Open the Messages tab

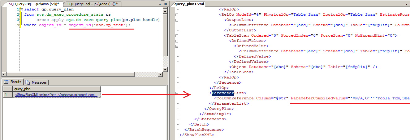pyautogui.click(x=37, y=82)
